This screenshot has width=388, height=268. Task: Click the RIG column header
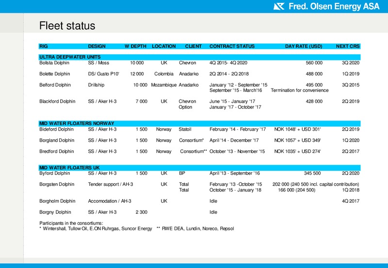(x=44, y=46)
